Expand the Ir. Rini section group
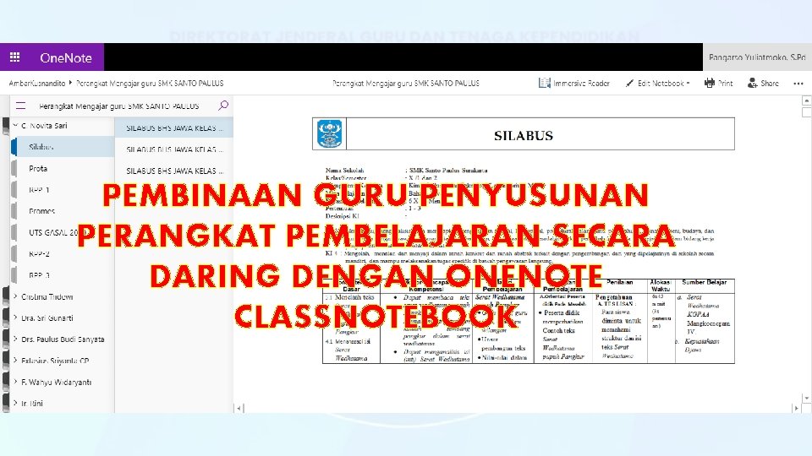Image resolution: width=812 pixels, height=456 pixels. click(x=15, y=404)
